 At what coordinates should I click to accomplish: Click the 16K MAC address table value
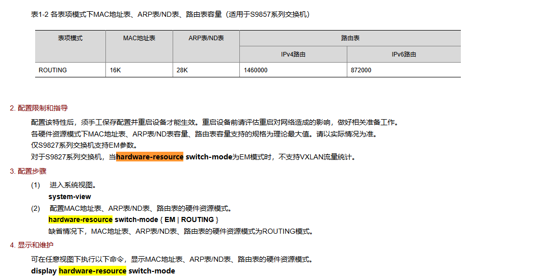(x=116, y=70)
